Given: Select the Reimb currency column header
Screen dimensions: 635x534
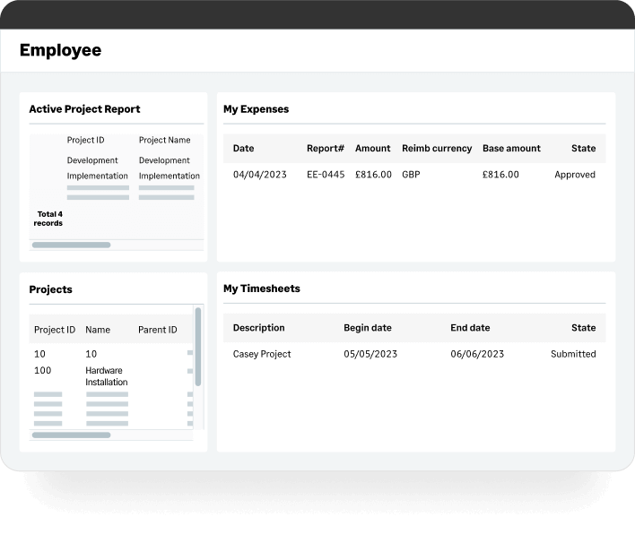Looking at the screenshot, I should tap(437, 149).
